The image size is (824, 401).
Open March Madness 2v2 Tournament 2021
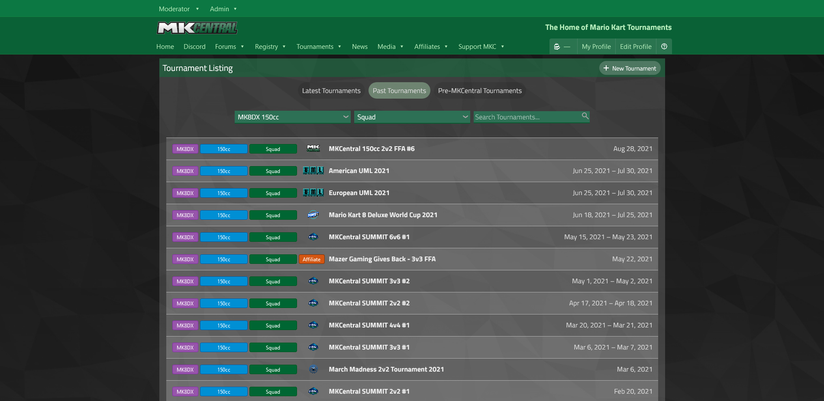click(x=386, y=369)
